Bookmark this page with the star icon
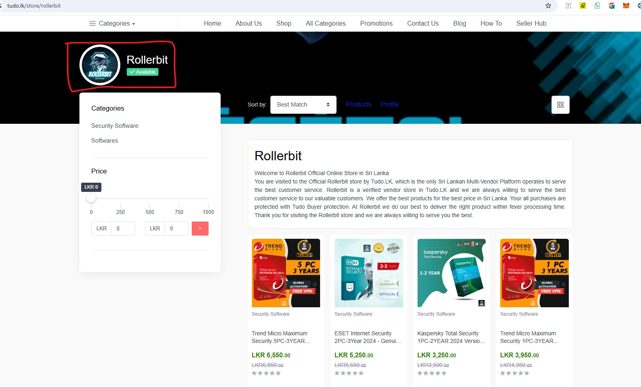The height and width of the screenshot is (387, 641). point(548,6)
